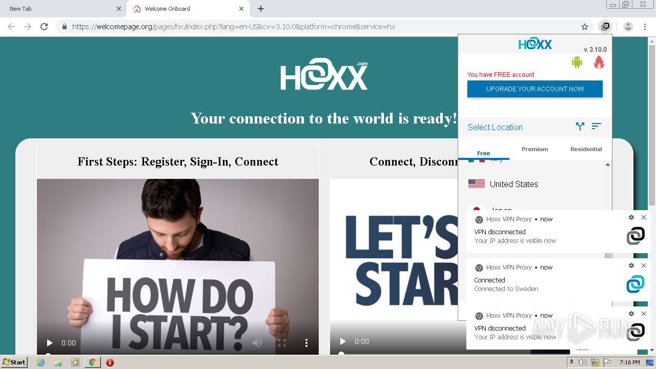
Task: Play the Let's Start video
Action: pyautogui.click(x=343, y=341)
